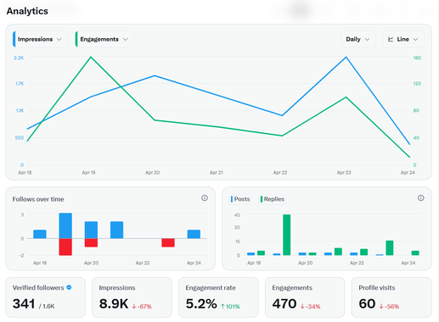Click the tall green Replies bar for Apr 19
Screen dimensions: 439x322
tap(287, 235)
